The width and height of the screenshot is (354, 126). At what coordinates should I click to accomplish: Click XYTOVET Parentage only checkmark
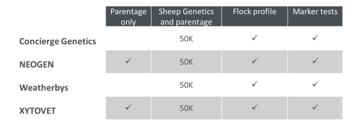[128, 107]
